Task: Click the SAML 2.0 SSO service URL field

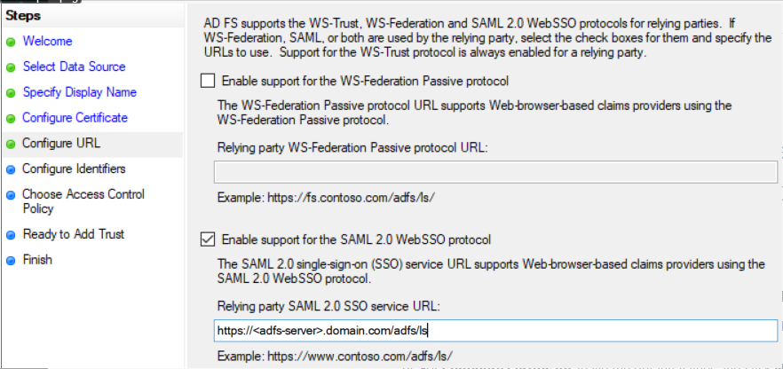Action: 495,331
